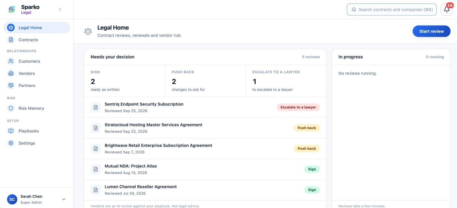Click the Contracts document icon in sidebar
Screen dimensions: 457x208
(11, 40)
